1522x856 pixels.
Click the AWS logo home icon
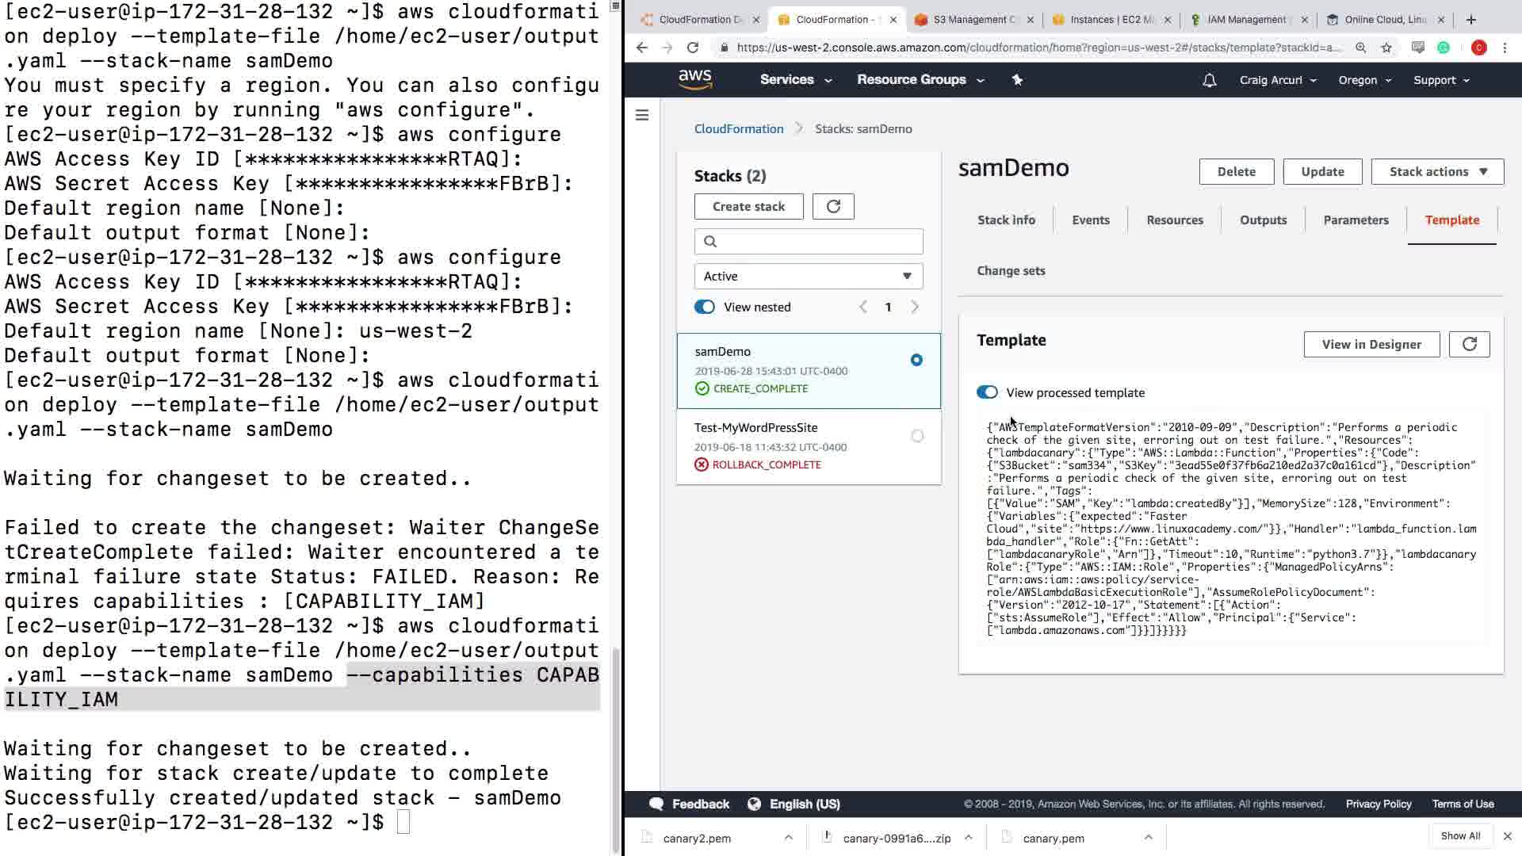(695, 79)
